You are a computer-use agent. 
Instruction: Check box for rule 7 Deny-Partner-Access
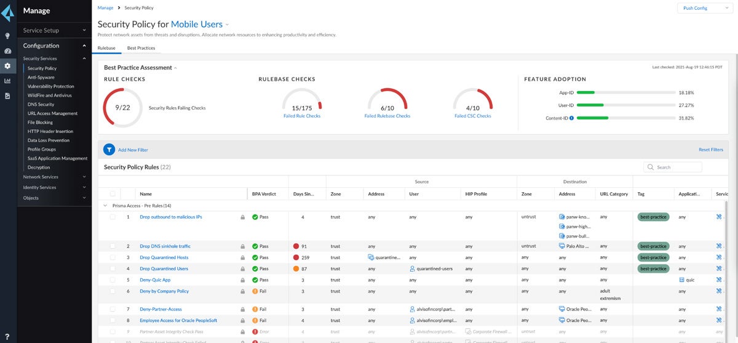(113, 309)
